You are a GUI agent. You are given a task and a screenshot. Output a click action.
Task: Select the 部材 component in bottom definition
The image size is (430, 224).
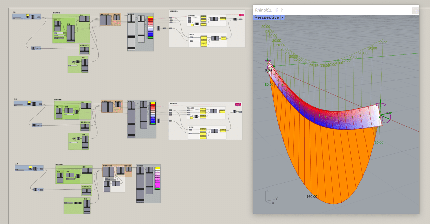point(87,171)
